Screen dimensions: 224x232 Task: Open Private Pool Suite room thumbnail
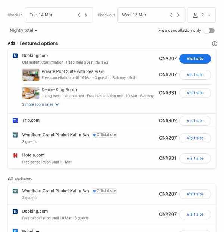(31, 75)
